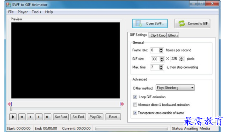
Task: Enable Alternate direct & backward animation
Action: pyautogui.click(x=135, y=105)
